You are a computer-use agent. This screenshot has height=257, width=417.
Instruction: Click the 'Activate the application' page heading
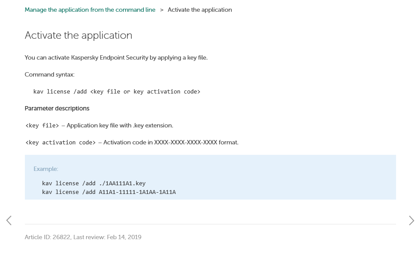coord(79,35)
